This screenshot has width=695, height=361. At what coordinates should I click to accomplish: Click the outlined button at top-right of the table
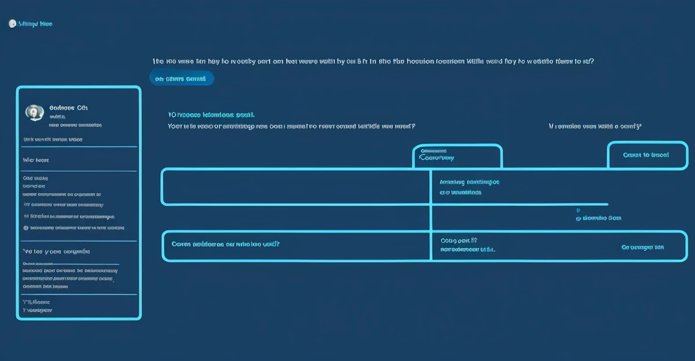click(646, 155)
